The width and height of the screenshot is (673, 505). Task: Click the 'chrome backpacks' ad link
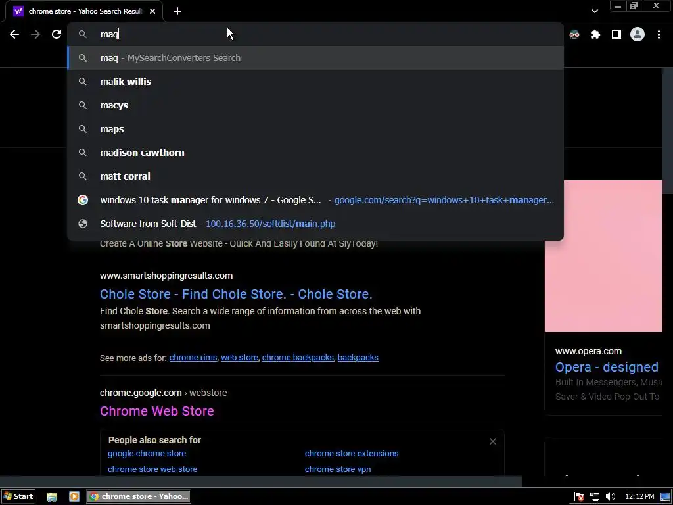point(298,358)
